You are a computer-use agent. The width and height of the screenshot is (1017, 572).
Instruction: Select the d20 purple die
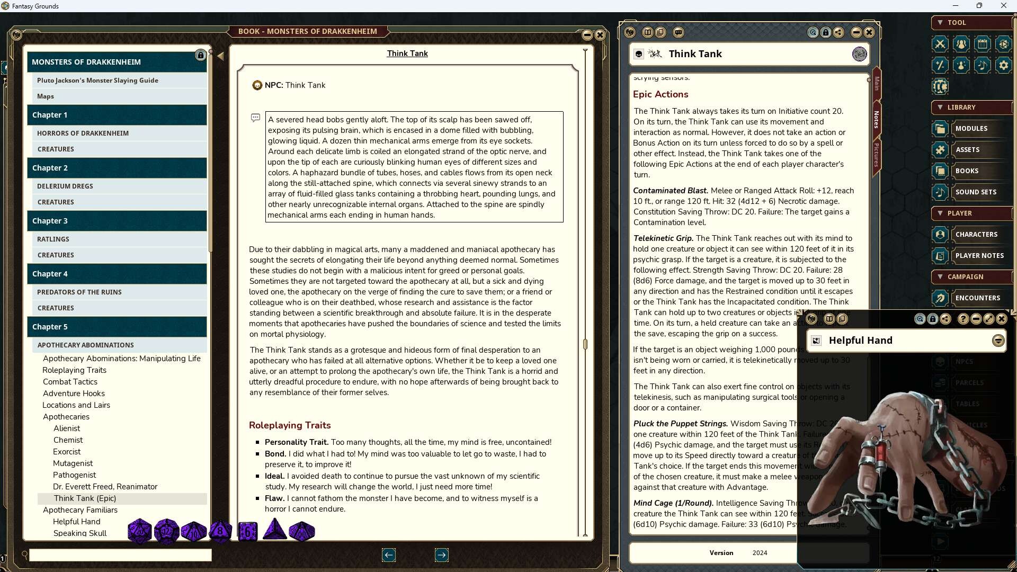pyautogui.click(x=139, y=531)
